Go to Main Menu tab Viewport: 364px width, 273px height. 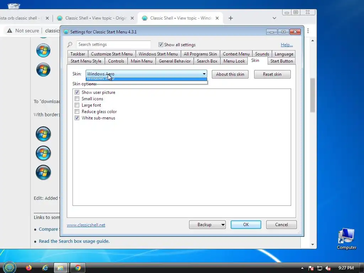pyautogui.click(x=141, y=61)
